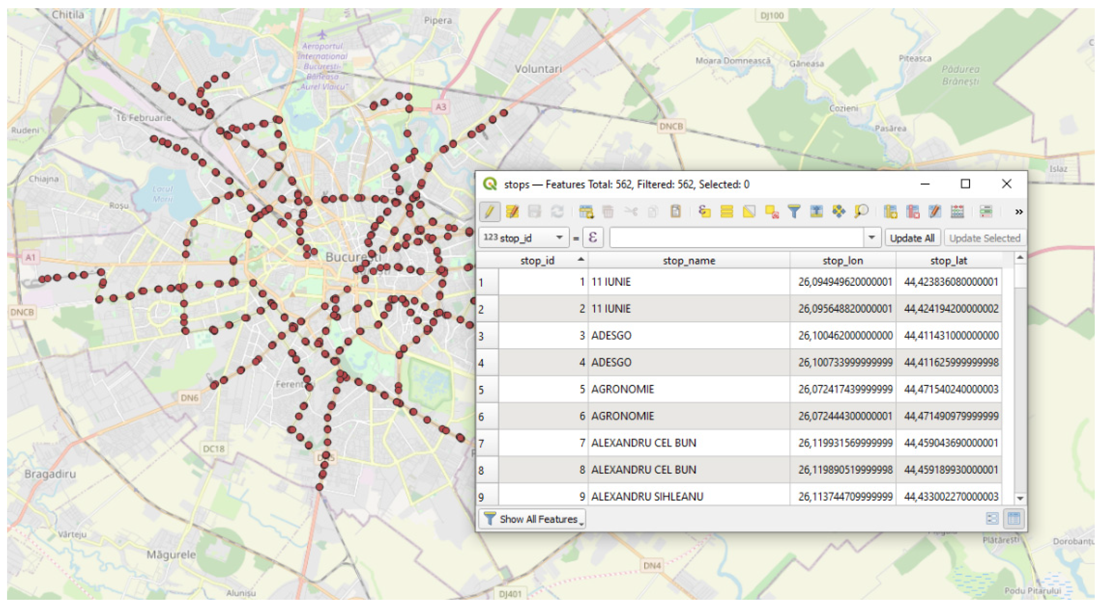This screenshot has width=1104, height=609.
Task: Click the Update All button
Action: point(912,238)
